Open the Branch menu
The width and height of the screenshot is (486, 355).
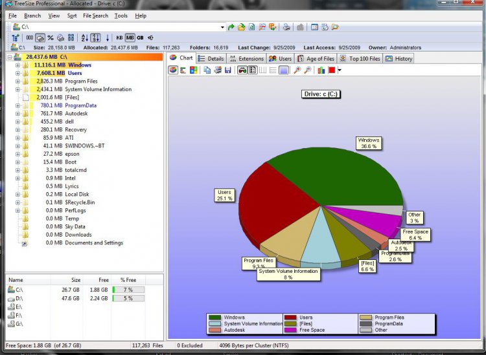pos(32,16)
